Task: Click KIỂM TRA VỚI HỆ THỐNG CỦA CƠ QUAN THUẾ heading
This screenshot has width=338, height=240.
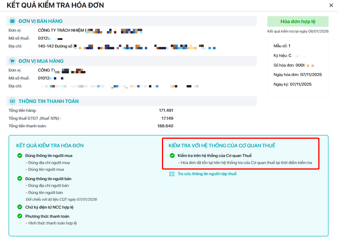Action: pos(222,146)
